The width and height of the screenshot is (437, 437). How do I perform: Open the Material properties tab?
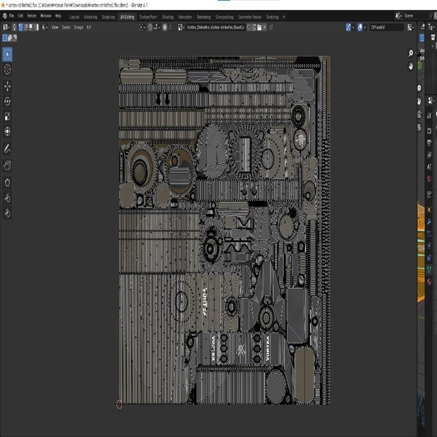point(429,282)
